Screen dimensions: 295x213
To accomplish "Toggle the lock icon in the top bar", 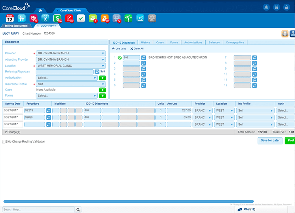I will 286,7.
